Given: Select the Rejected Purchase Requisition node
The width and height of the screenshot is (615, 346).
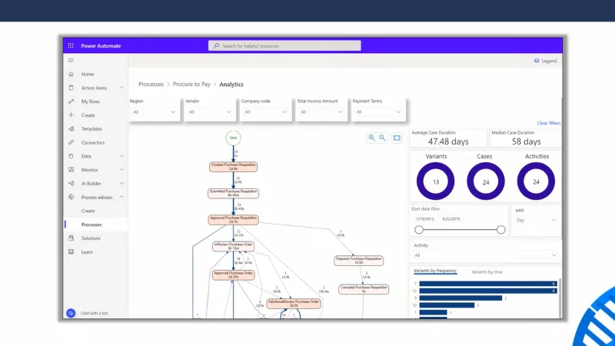Looking at the screenshot, I should (x=358, y=261).
